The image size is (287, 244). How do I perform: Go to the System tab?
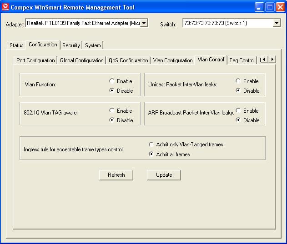click(93, 45)
